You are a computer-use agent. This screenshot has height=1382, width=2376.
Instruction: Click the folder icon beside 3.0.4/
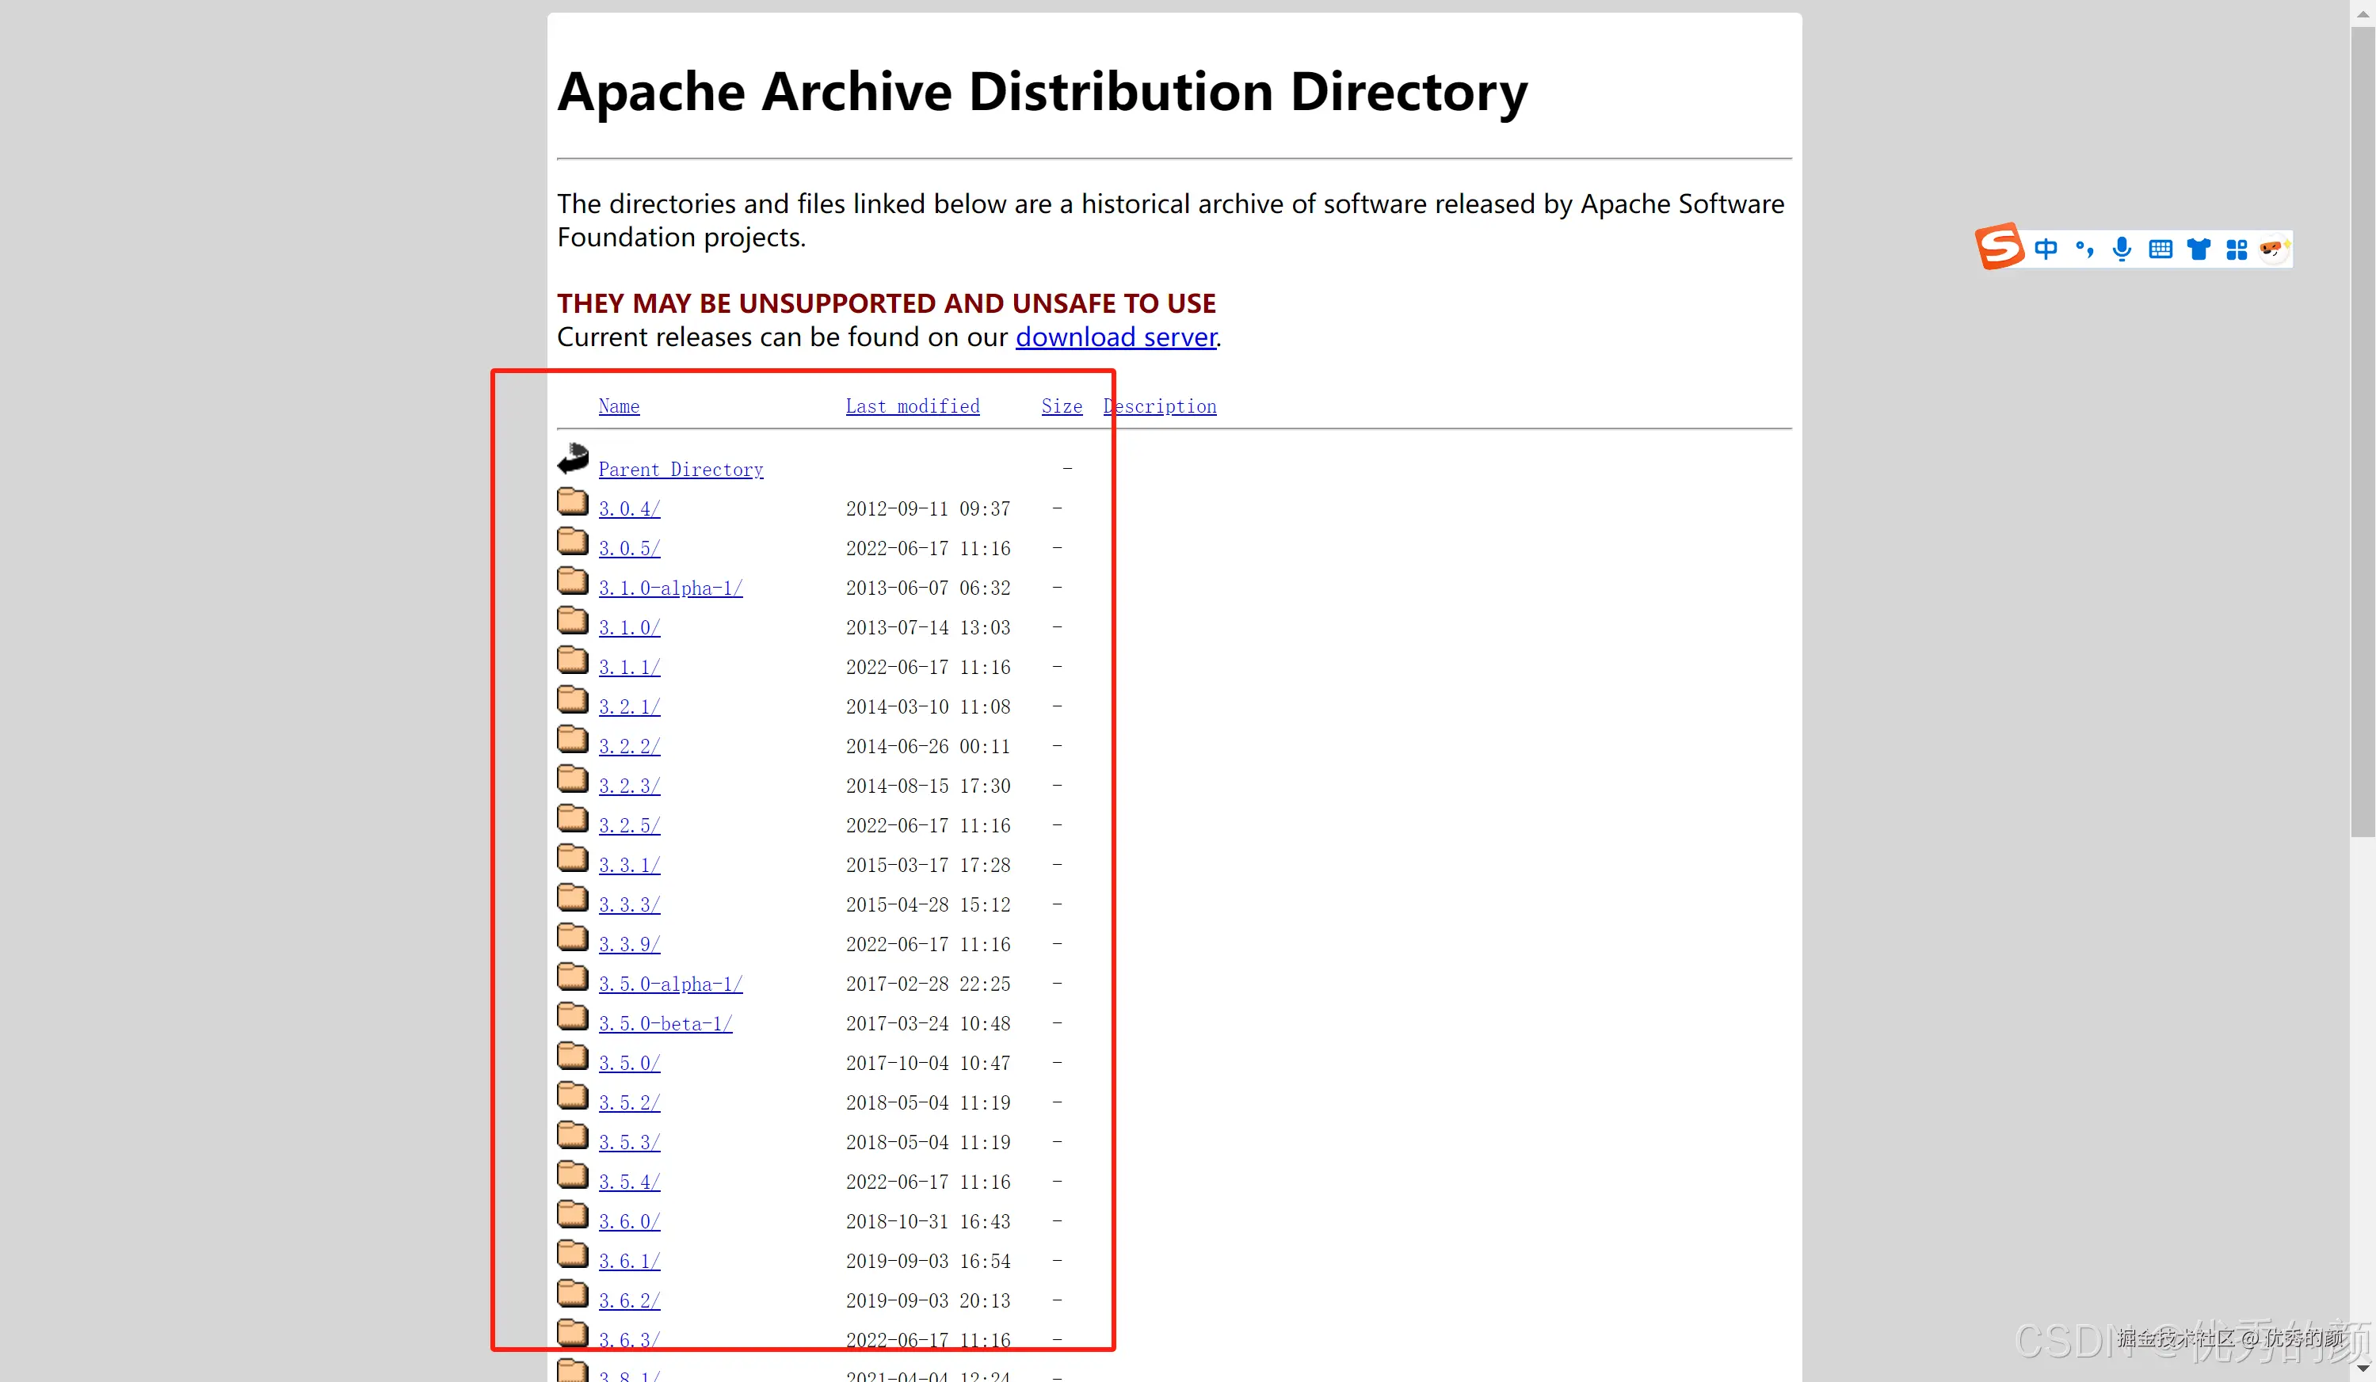coord(572,501)
